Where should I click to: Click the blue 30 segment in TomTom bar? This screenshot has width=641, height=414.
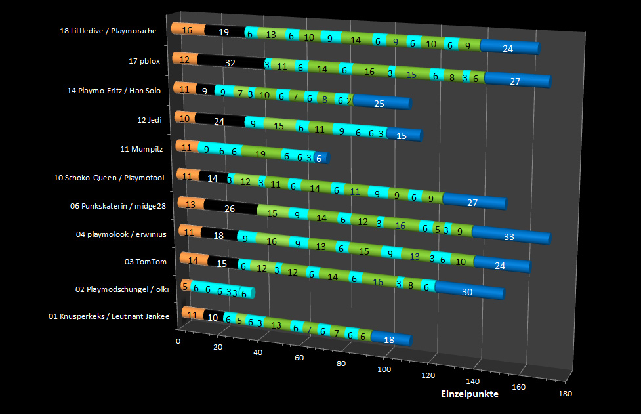(x=467, y=292)
